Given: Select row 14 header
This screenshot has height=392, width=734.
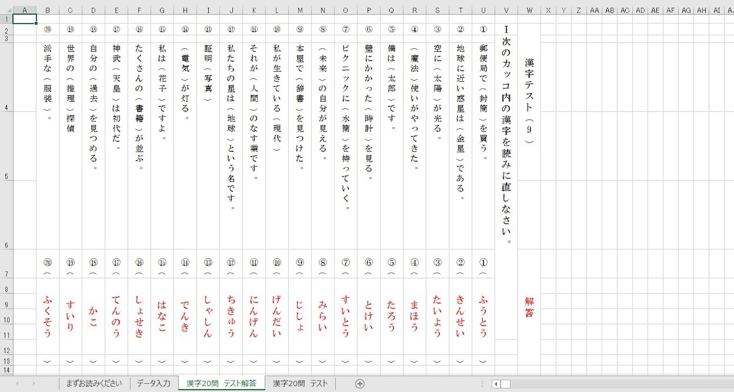Looking at the screenshot, I should [7, 370].
